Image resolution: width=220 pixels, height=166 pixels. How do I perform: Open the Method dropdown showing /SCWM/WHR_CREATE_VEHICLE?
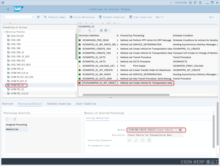[176, 130]
